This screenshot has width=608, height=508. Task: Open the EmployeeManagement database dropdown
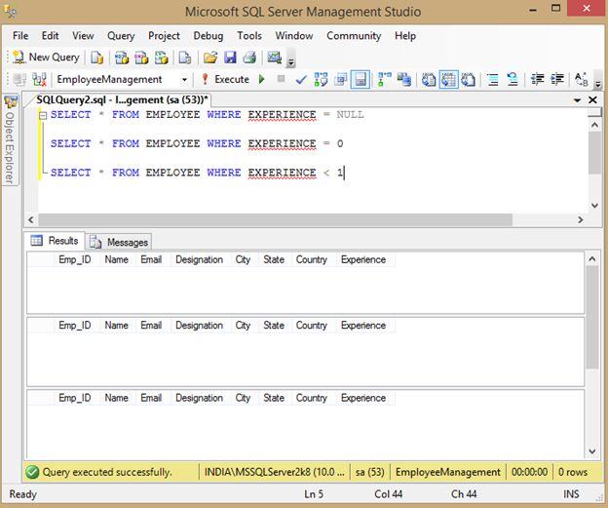[x=184, y=79]
